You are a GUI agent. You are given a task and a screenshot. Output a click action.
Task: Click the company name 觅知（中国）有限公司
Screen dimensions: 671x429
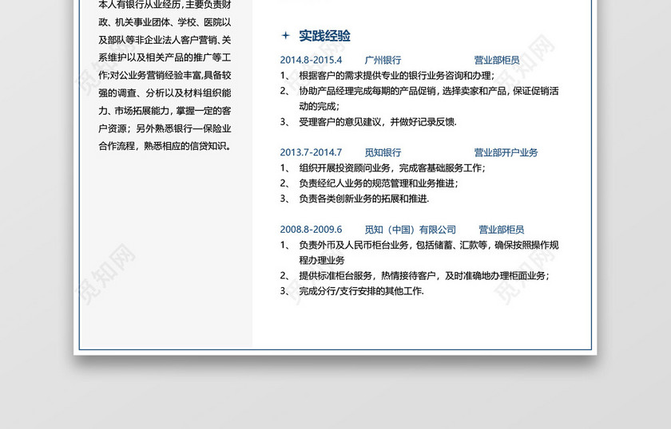(410, 230)
